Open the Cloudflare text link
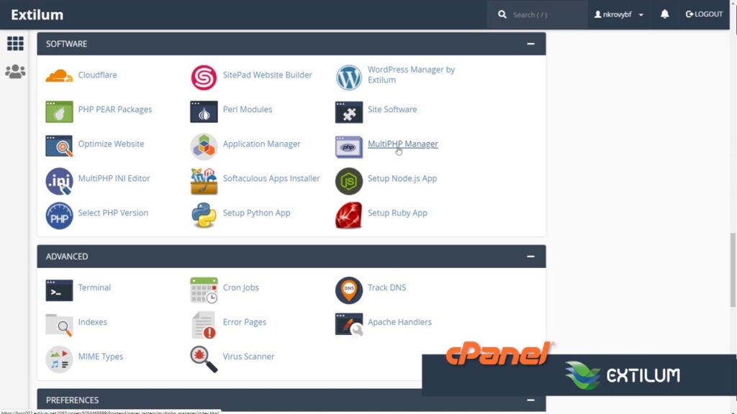The image size is (737, 414). [x=97, y=75]
